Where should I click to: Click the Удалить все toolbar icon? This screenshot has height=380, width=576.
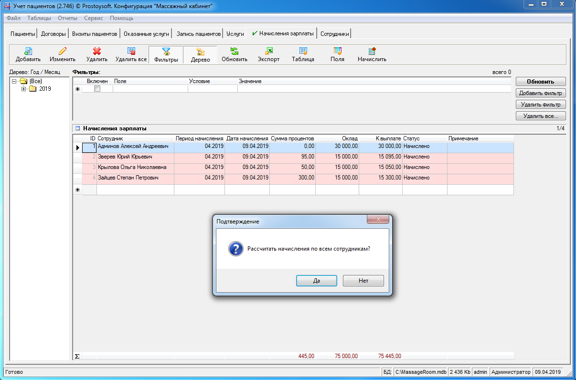[131, 52]
